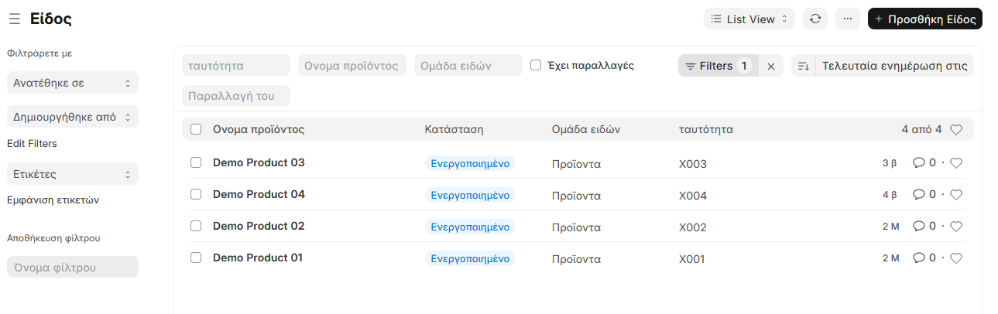Viewport: 998px width, 314px height.
Task: Click the Όνομα φίλτρου input field
Action: click(x=72, y=267)
